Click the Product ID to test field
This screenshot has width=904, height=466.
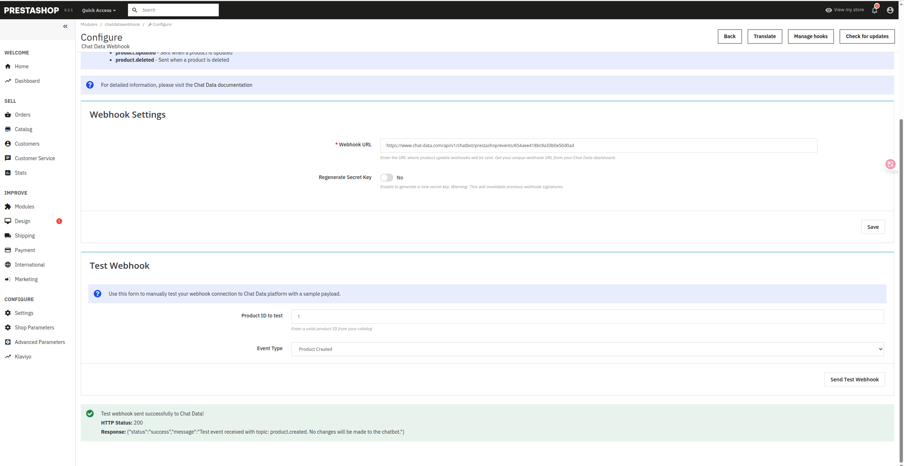[587, 316]
